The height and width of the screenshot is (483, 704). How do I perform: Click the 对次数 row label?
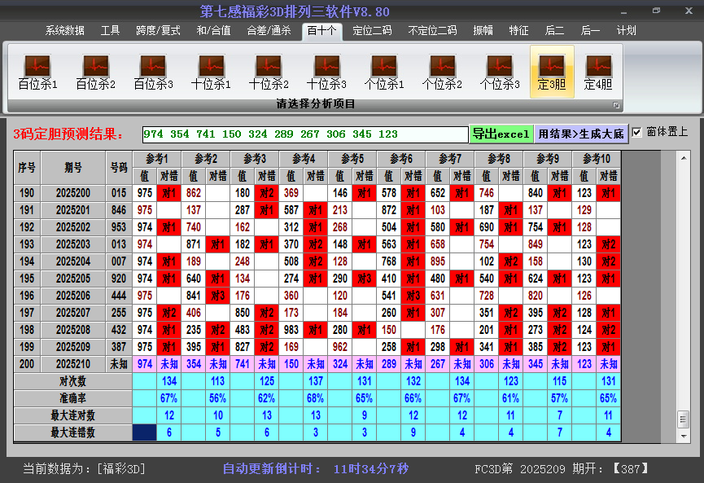coord(72,381)
